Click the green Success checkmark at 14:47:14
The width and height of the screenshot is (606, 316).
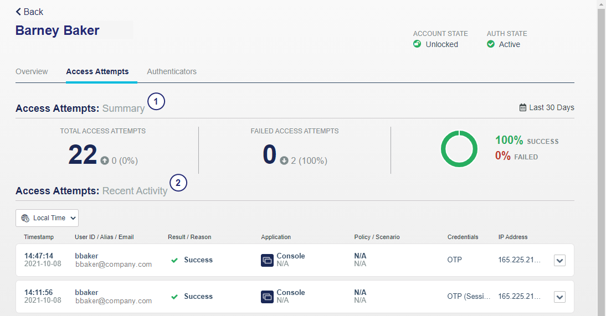(174, 260)
